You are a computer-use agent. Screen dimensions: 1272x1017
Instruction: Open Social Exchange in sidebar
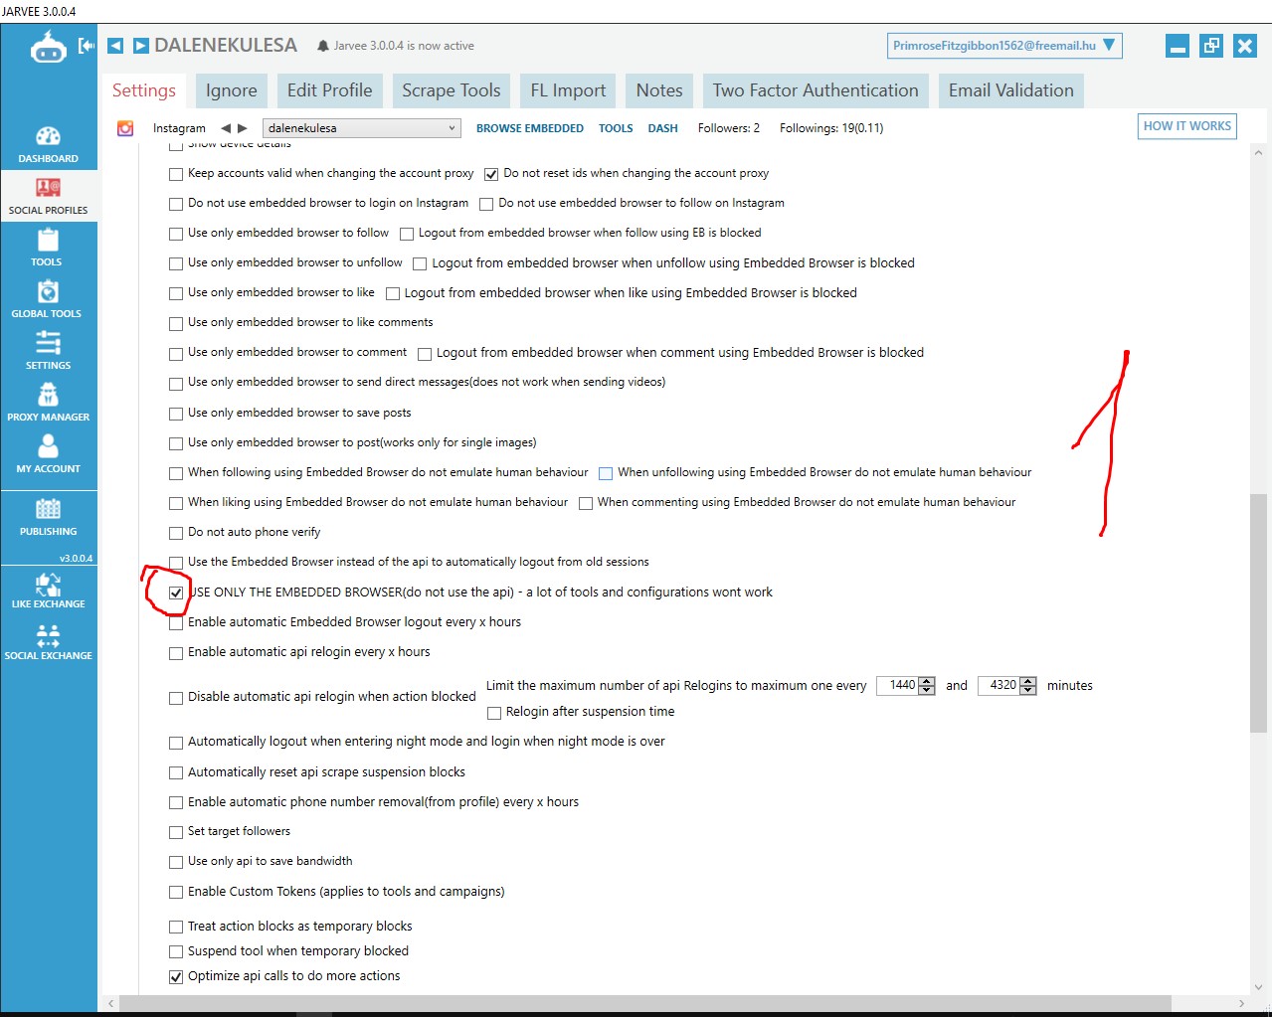[48, 641]
